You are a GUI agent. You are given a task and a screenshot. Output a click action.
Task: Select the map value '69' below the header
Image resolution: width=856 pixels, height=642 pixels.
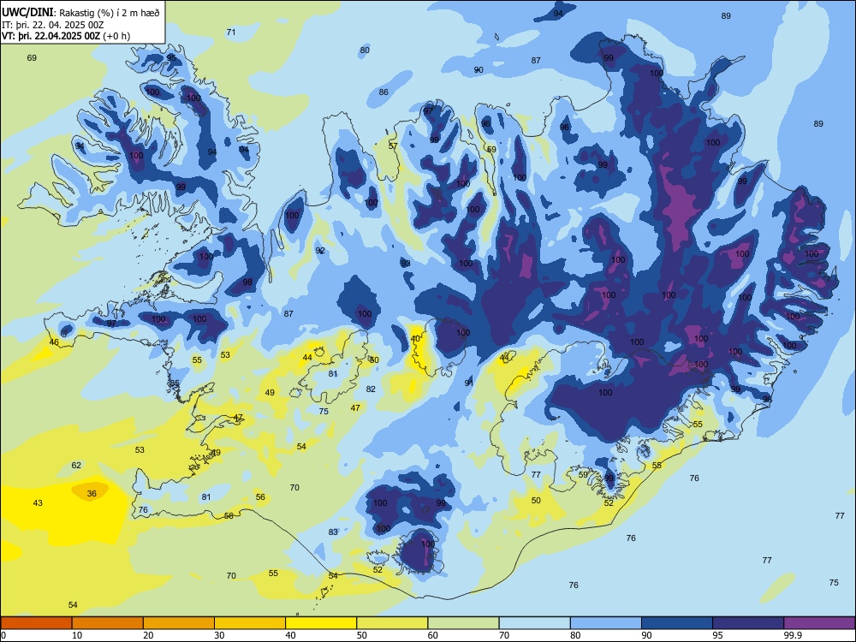(32, 58)
